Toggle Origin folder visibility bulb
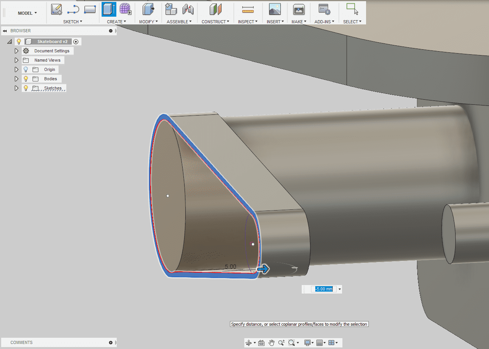Image resolution: width=489 pixels, height=349 pixels. tap(26, 69)
